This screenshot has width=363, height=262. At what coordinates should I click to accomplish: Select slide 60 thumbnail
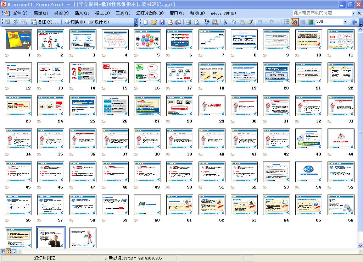point(147,205)
